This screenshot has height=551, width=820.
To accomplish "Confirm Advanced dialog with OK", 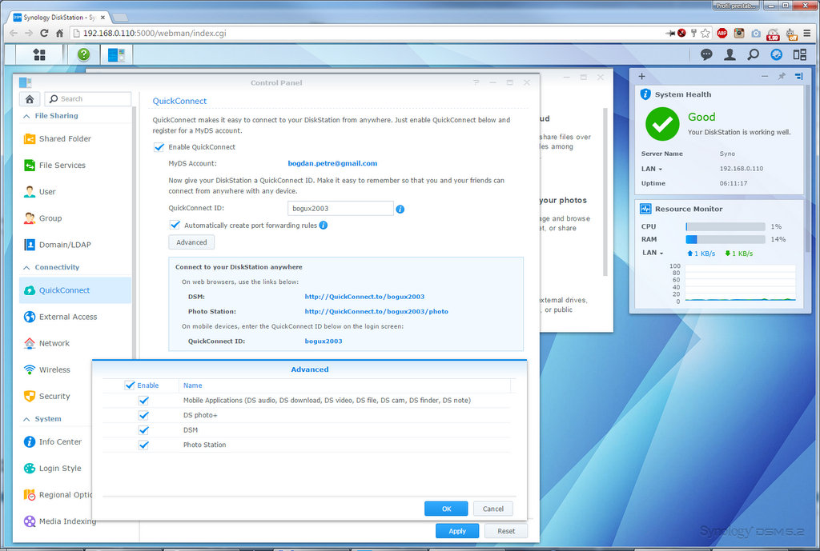I will point(446,509).
